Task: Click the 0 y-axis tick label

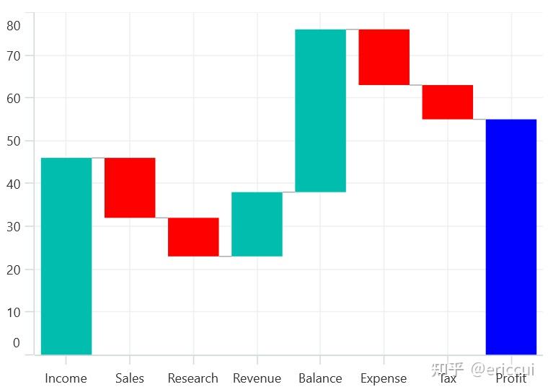Action: click(x=17, y=343)
